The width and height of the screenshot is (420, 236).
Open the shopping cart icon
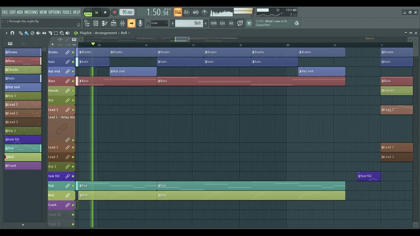[x=249, y=23]
